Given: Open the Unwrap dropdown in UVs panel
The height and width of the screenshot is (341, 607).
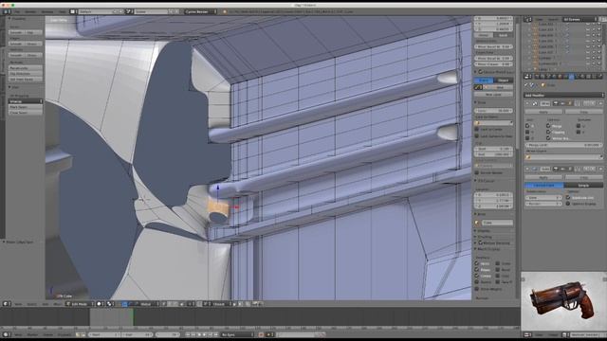Looking at the screenshot, I should pos(26,101).
